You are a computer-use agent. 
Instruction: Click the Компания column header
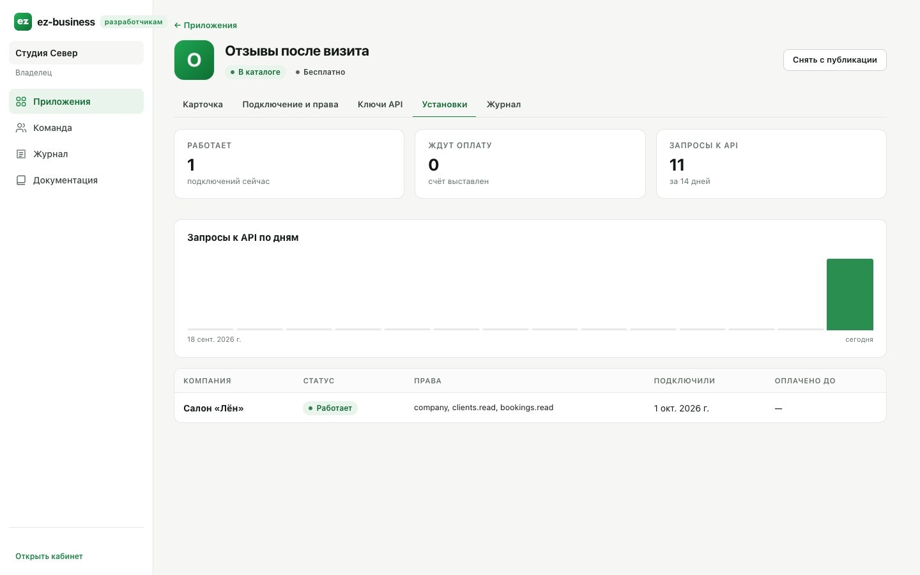pos(207,381)
